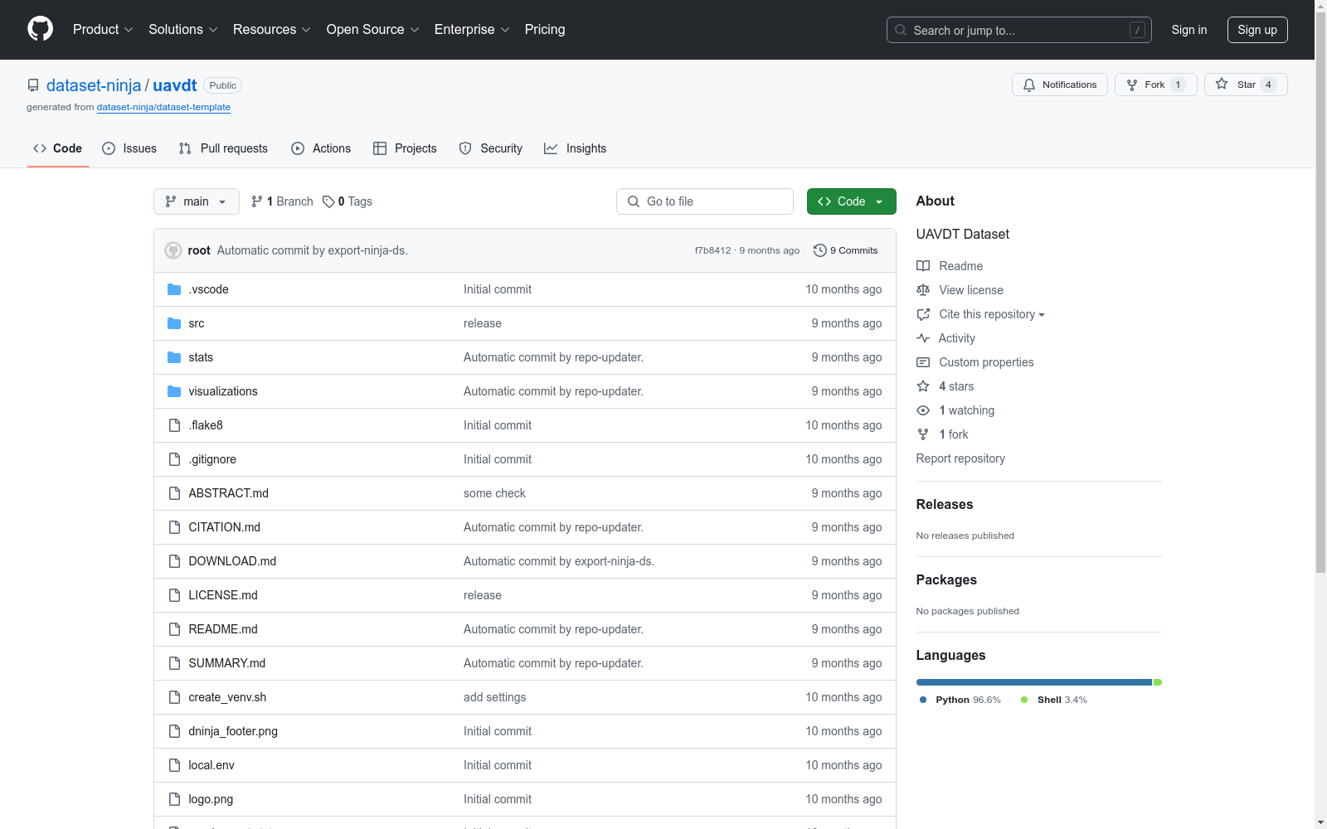
Task: Expand Cite this repository dropdown
Action: [991, 314]
